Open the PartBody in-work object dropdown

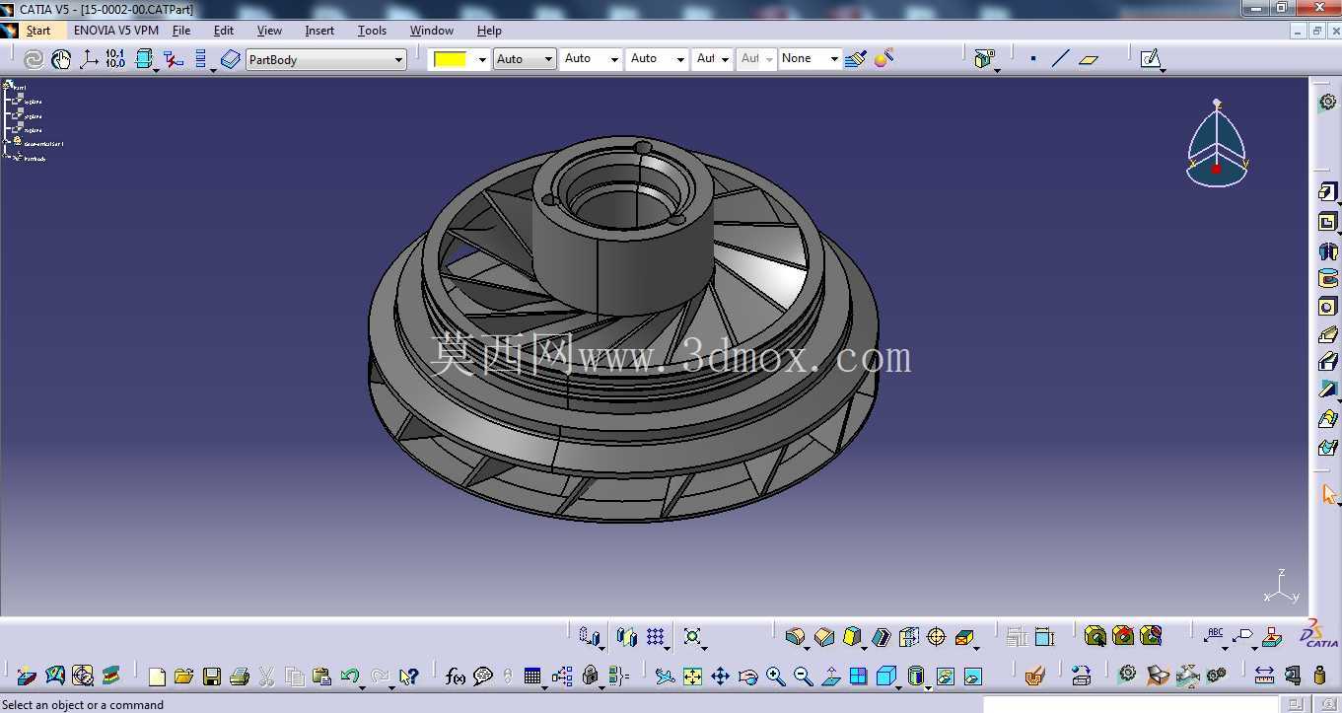tap(325, 60)
